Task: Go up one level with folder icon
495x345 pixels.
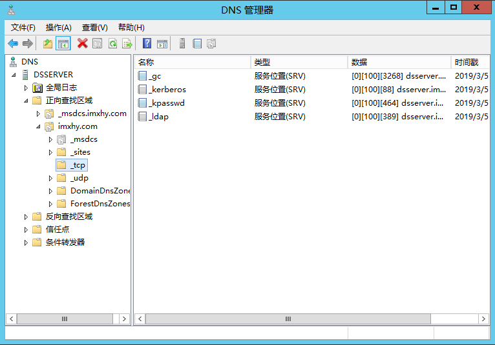Action: point(48,43)
